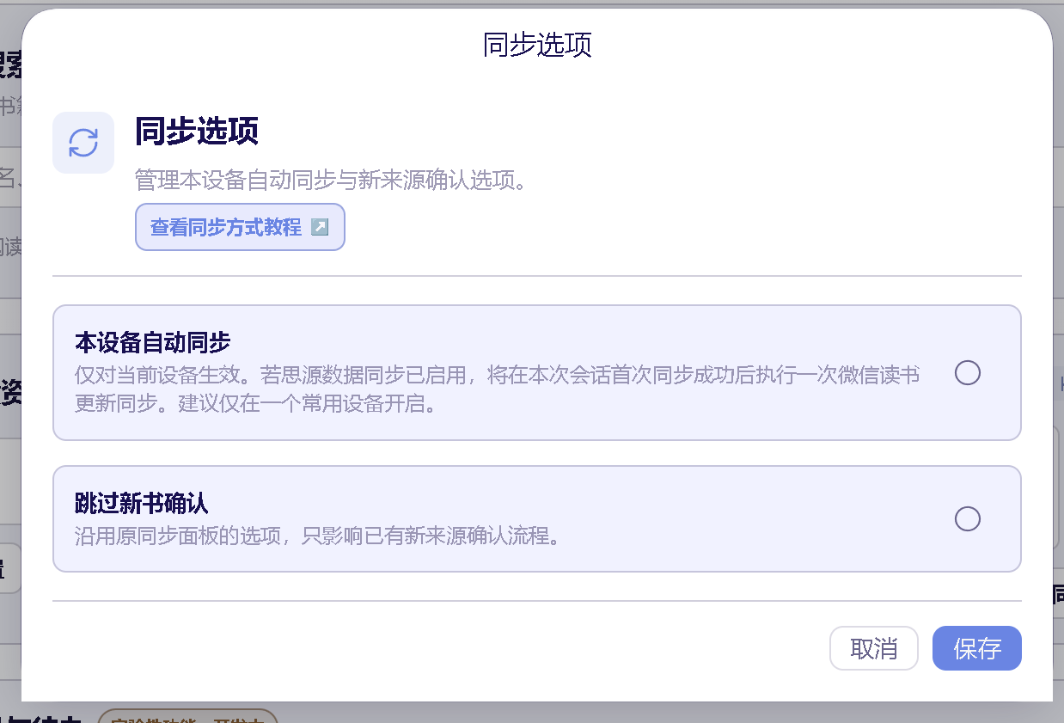Screen dimensions: 1064x723
Task: Click the 本设备自动同步 option label
Action: coord(153,343)
